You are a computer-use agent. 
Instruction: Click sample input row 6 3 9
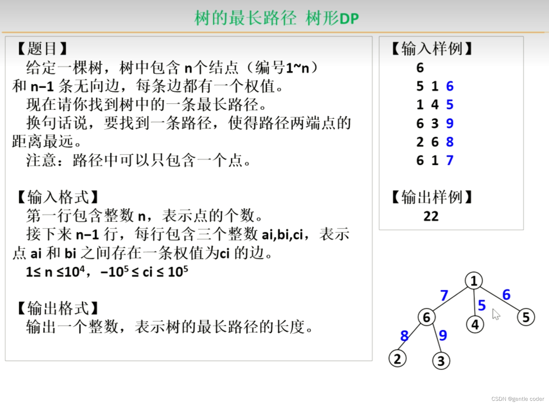click(435, 123)
